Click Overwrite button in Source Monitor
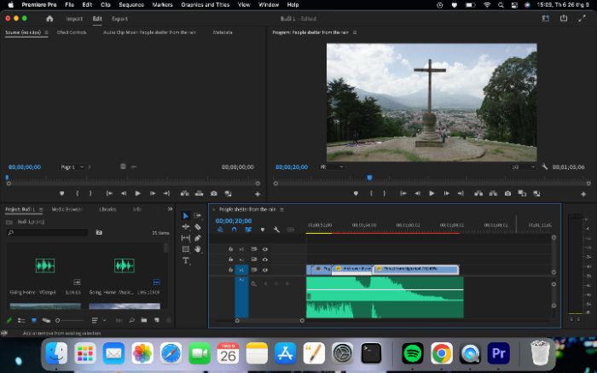This screenshot has width=597, height=373. [199, 194]
